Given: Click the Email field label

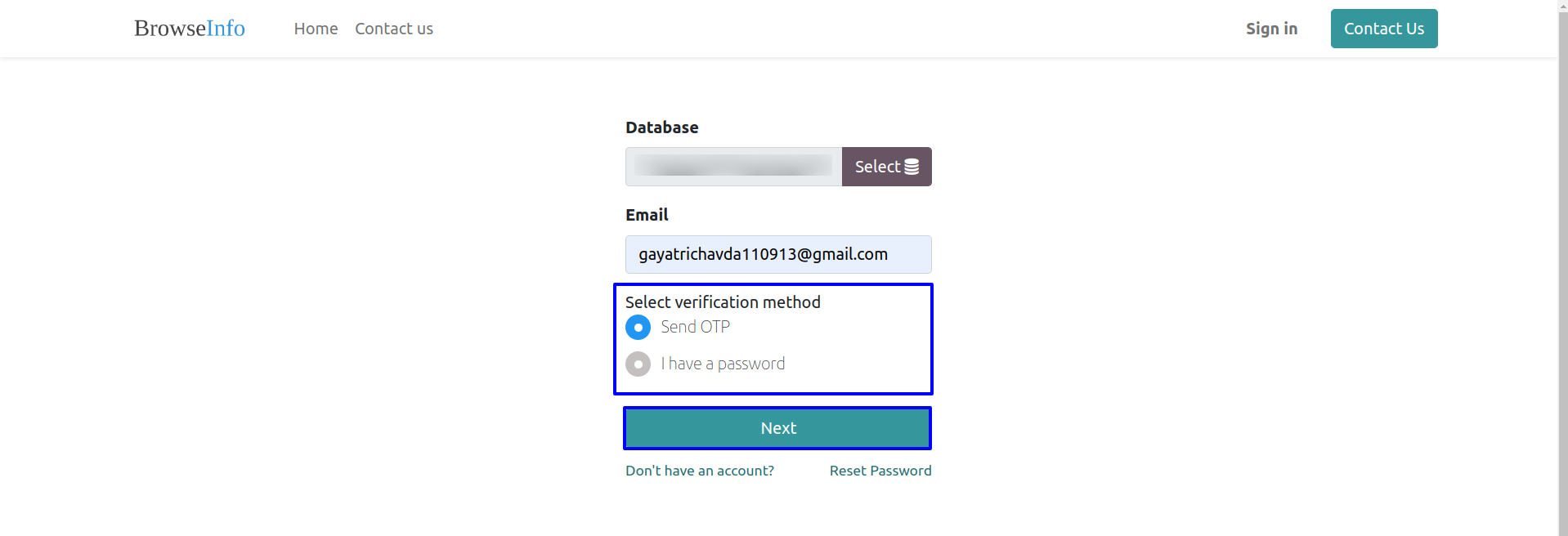Looking at the screenshot, I should [x=647, y=215].
